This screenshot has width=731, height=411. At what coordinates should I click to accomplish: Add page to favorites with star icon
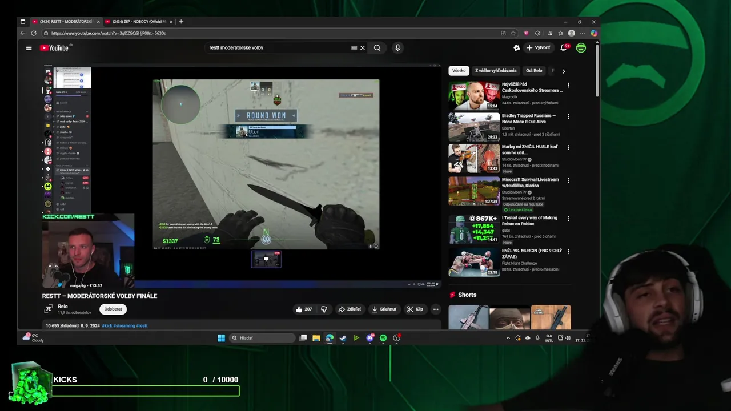click(x=513, y=33)
